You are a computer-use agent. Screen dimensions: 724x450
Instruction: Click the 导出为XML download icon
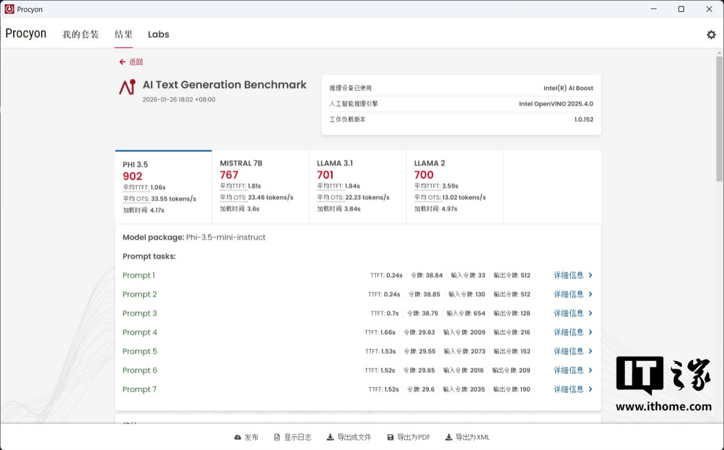[x=448, y=437]
